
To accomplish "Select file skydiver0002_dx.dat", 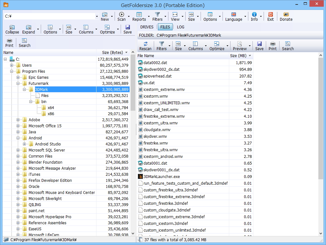I will pos(161,69).
